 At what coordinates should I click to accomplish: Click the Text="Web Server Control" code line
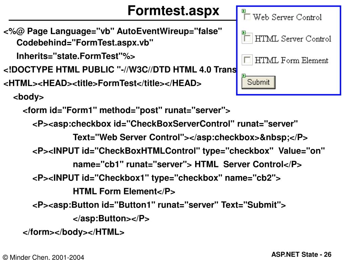[190, 137]
